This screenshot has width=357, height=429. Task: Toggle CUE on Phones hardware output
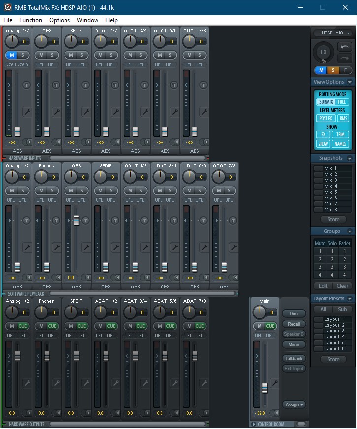pyautogui.click(x=52, y=326)
